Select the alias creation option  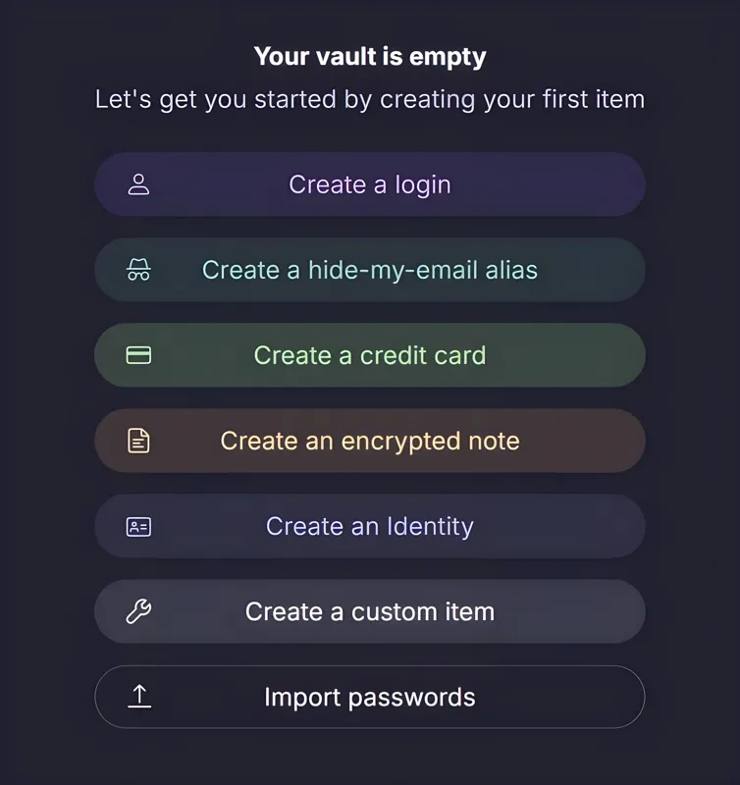pos(370,270)
